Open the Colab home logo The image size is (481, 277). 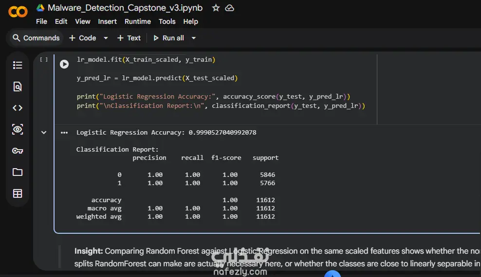pos(18,12)
